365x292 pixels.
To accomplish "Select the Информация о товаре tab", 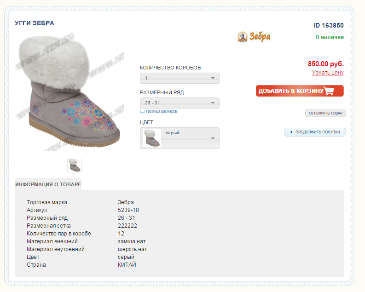I will (x=48, y=184).
